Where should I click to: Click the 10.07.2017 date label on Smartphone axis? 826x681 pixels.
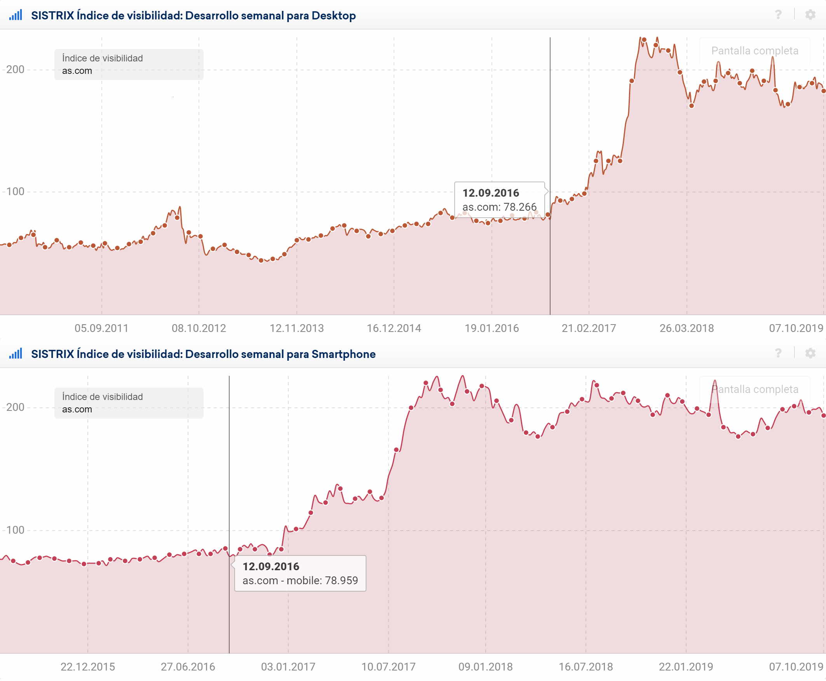click(388, 667)
